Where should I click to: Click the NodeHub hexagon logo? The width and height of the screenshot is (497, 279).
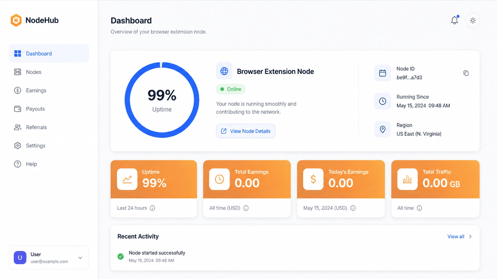click(16, 20)
